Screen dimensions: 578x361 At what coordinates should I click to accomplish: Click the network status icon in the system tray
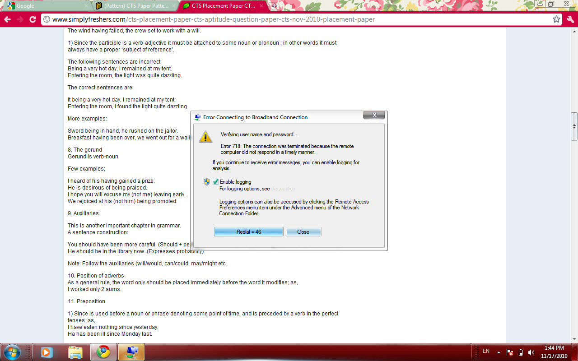tap(509, 352)
